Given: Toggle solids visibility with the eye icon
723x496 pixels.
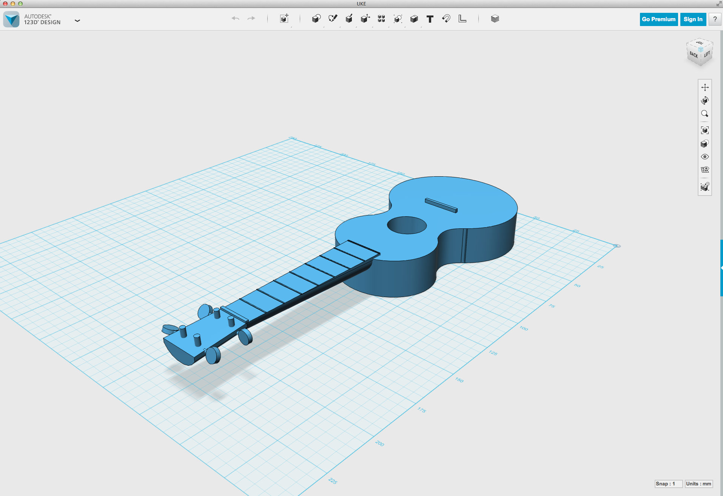Looking at the screenshot, I should click(705, 157).
